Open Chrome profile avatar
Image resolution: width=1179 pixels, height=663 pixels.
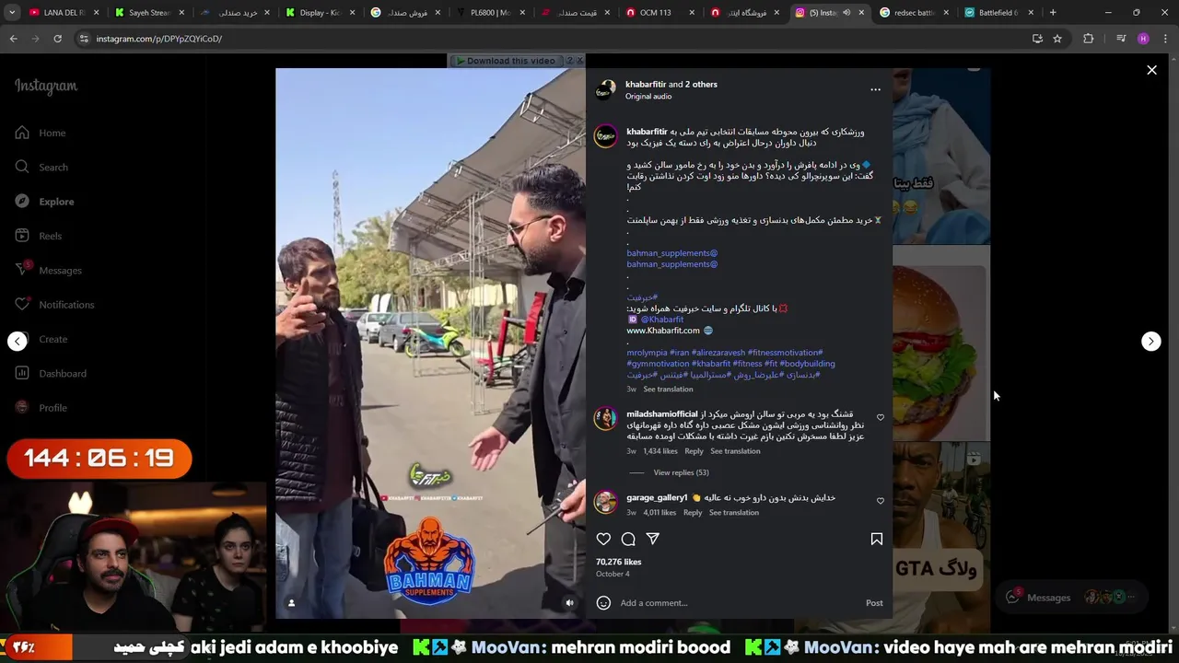[1143, 39]
